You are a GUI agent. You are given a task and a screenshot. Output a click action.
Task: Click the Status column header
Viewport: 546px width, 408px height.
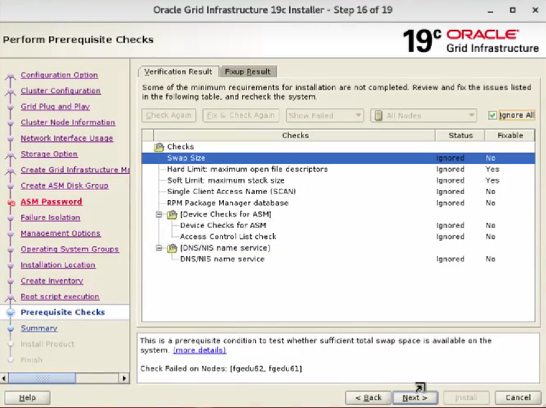[460, 135]
